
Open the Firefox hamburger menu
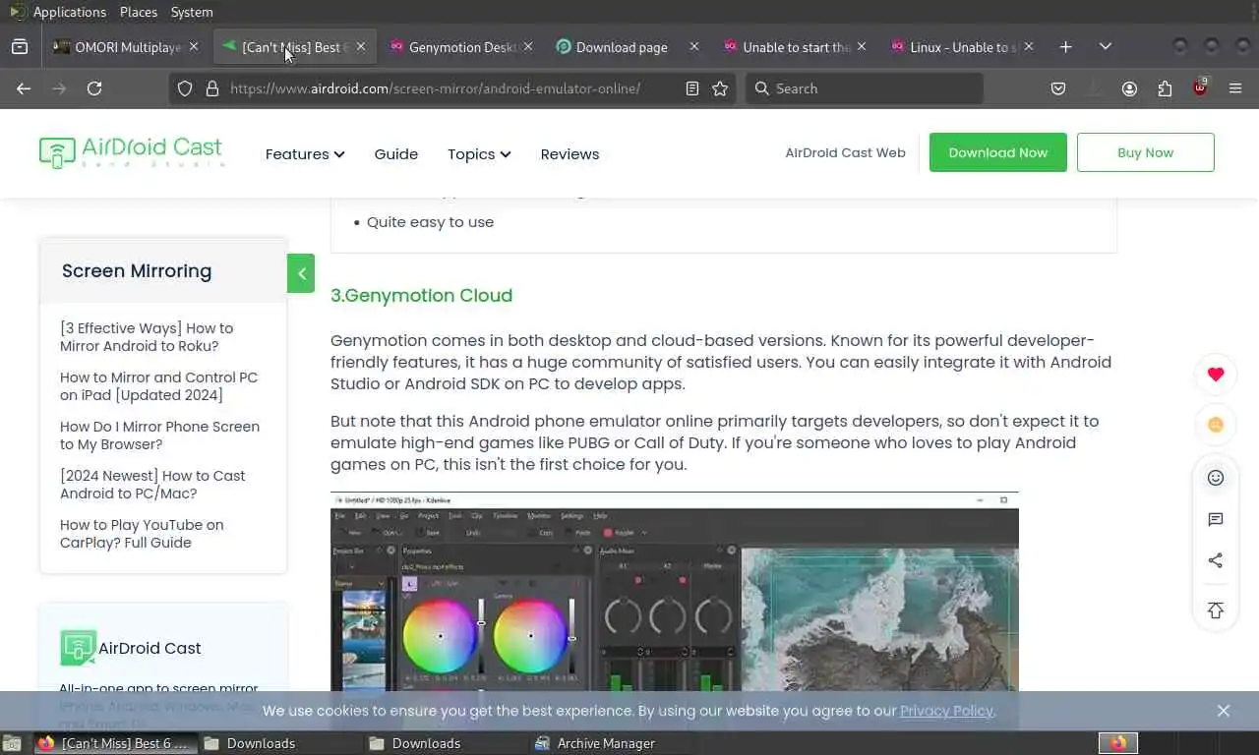point(1235,88)
